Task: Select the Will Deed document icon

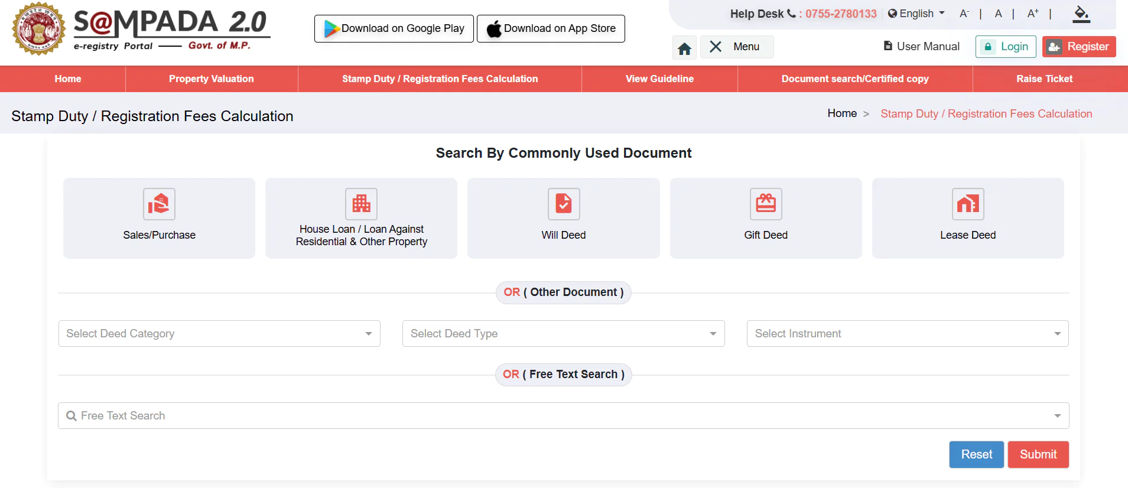Action: pyautogui.click(x=564, y=204)
